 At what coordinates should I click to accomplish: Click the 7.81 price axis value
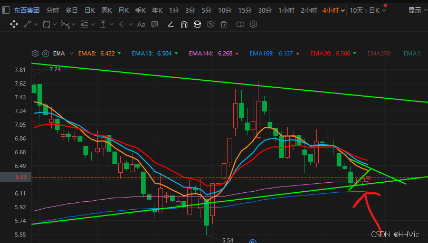pyautogui.click(x=20, y=70)
